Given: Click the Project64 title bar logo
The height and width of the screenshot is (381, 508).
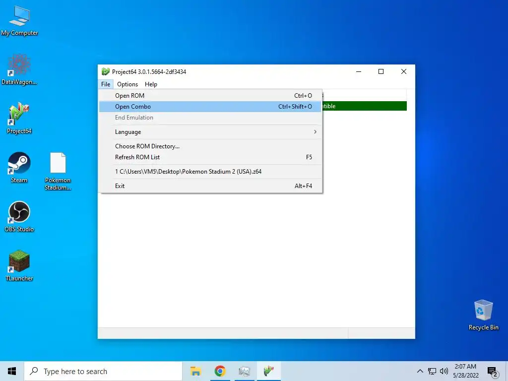Looking at the screenshot, I should tap(105, 71).
